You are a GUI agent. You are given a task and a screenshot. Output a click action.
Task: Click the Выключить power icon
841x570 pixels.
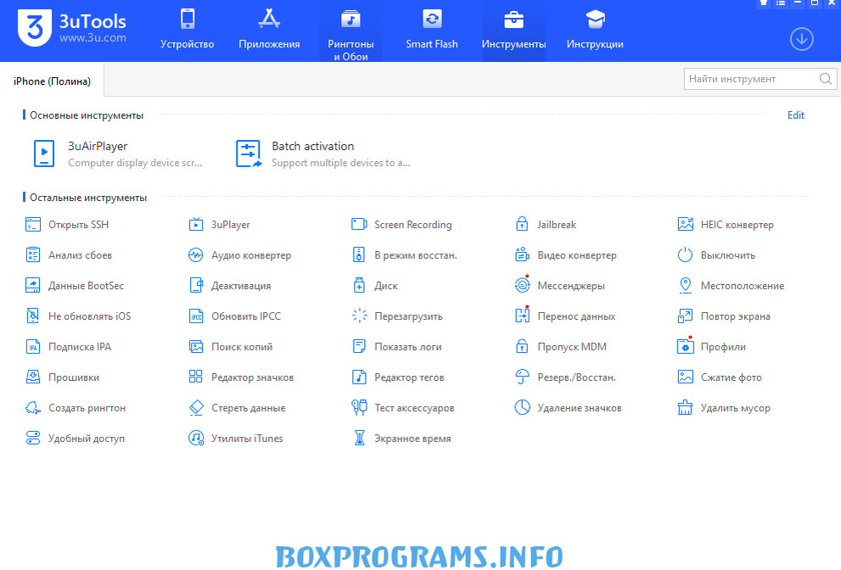click(x=686, y=255)
